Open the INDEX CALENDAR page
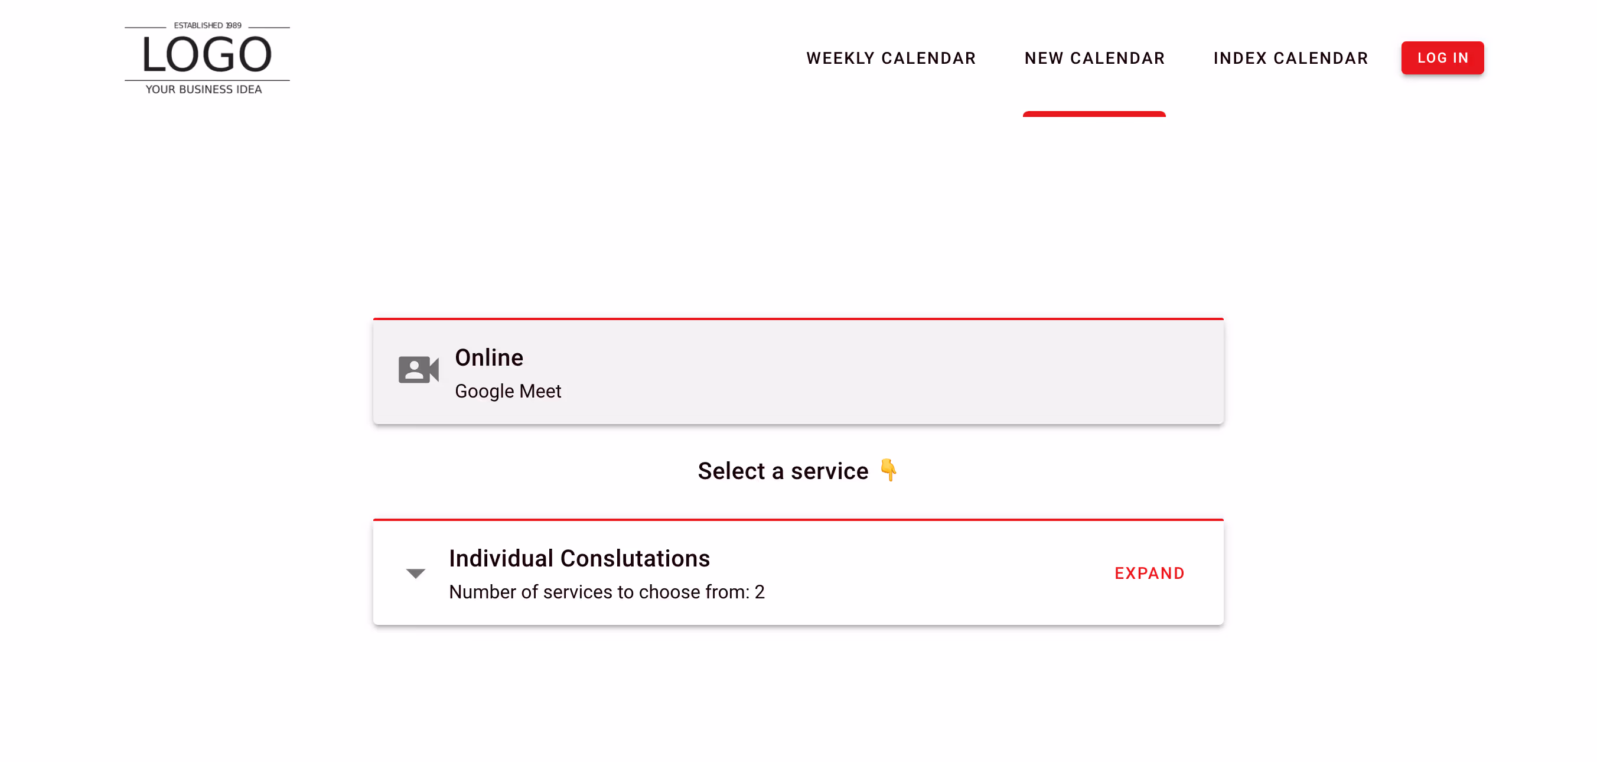The height and width of the screenshot is (762, 1597). point(1290,58)
